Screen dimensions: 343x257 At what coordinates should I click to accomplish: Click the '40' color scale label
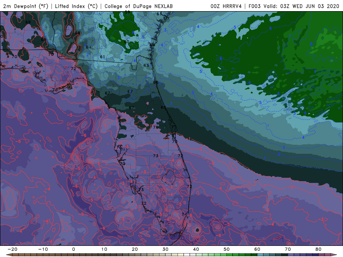point(196,249)
